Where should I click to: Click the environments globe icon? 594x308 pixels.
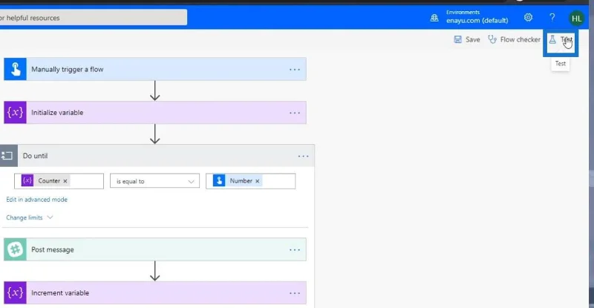point(434,18)
